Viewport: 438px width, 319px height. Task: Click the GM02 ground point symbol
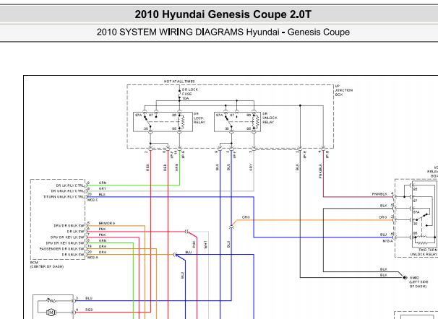click(x=404, y=278)
